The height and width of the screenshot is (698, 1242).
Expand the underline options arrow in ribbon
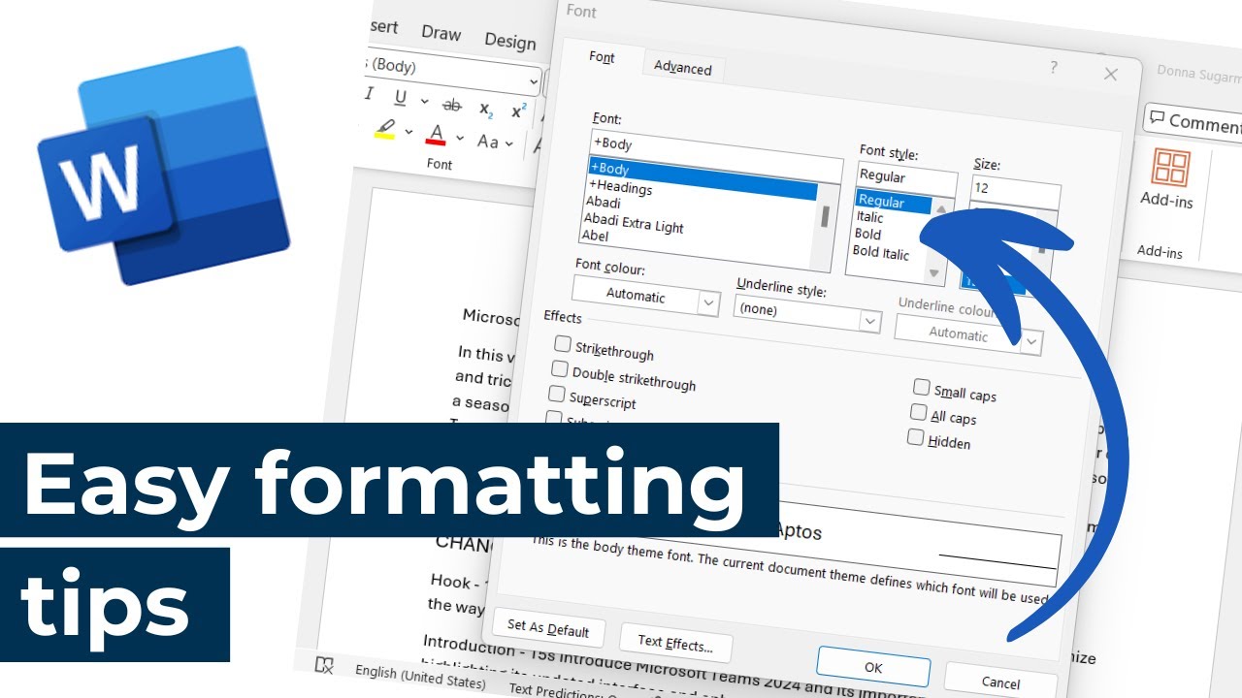(x=424, y=101)
